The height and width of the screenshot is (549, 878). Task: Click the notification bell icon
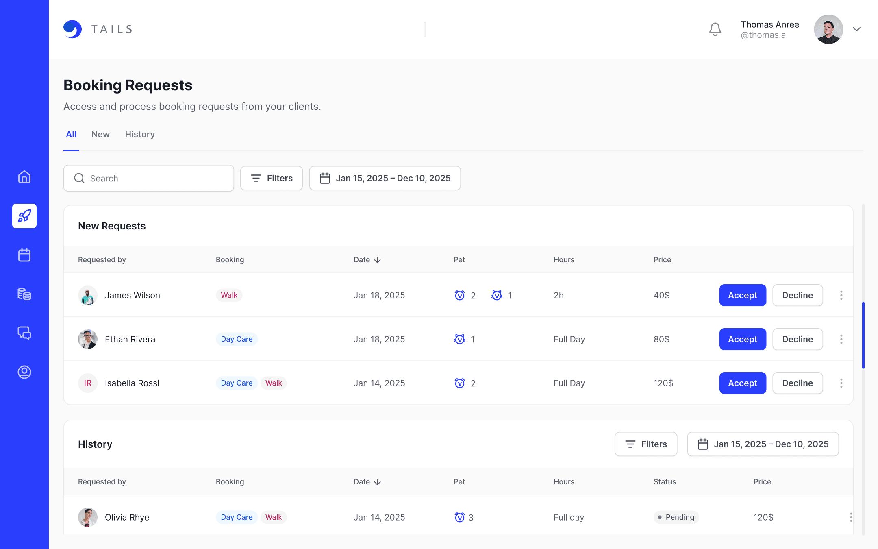(x=715, y=29)
